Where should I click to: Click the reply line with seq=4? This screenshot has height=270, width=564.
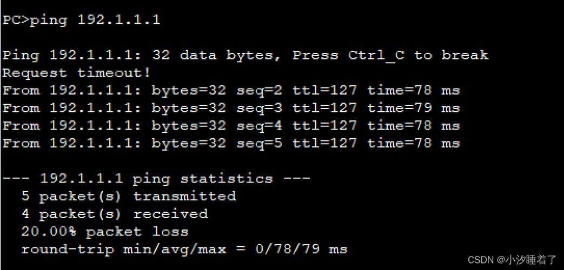231,126
